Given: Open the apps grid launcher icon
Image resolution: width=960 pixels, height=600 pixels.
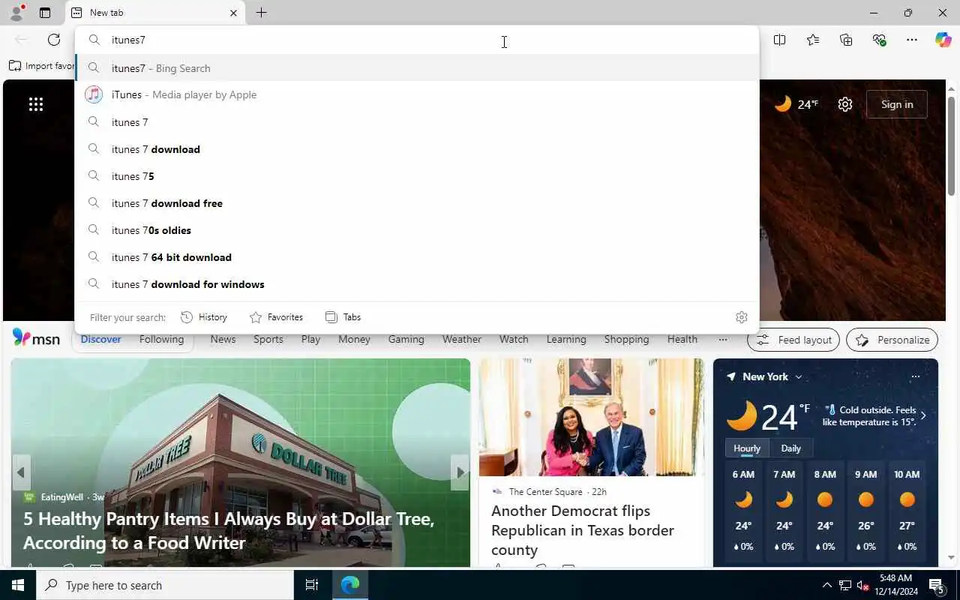Looking at the screenshot, I should (36, 104).
